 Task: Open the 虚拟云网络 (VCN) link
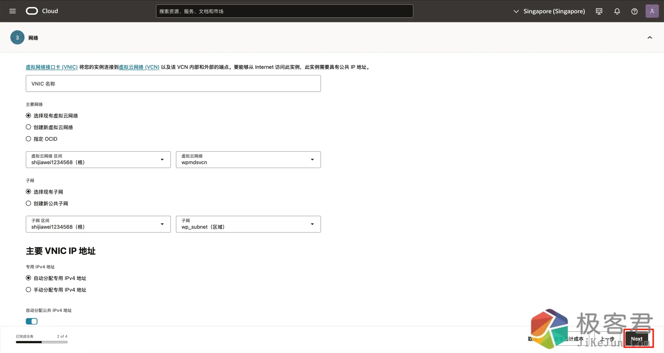click(139, 67)
